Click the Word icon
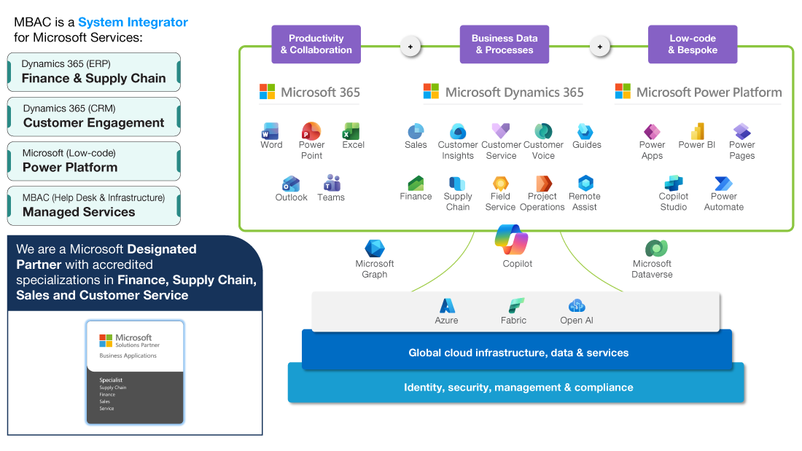The height and width of the screenshot is (451, 802). tap(270, 131)
